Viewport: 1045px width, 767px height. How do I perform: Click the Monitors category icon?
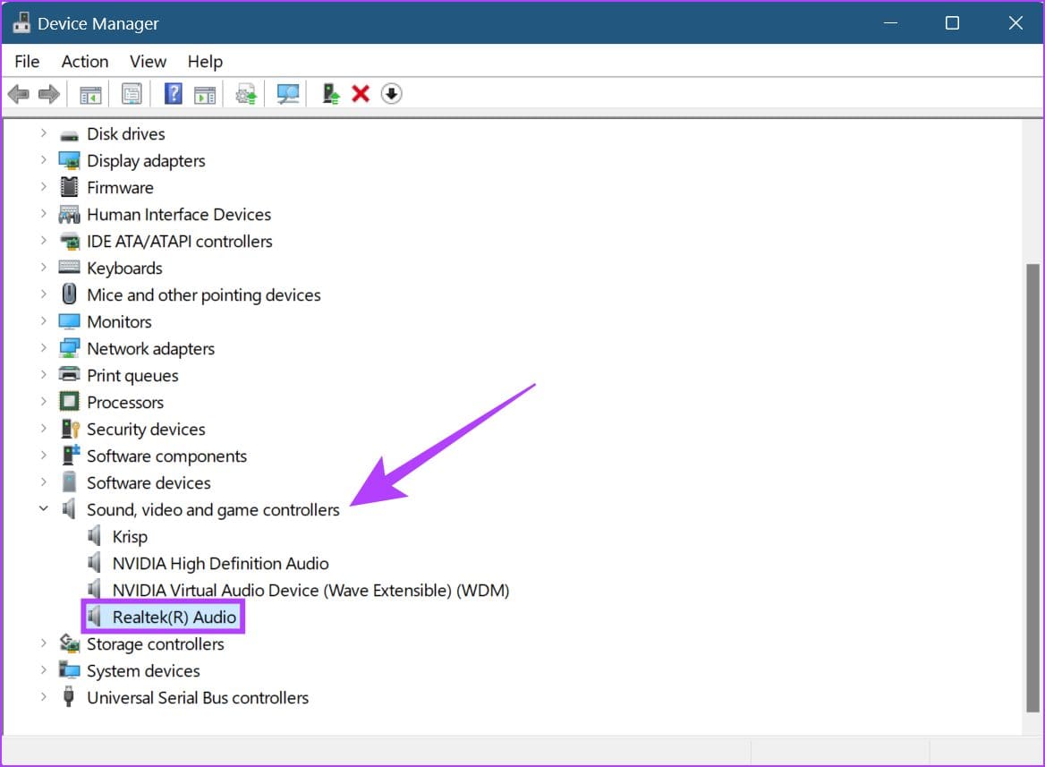(x=69, y=321)
